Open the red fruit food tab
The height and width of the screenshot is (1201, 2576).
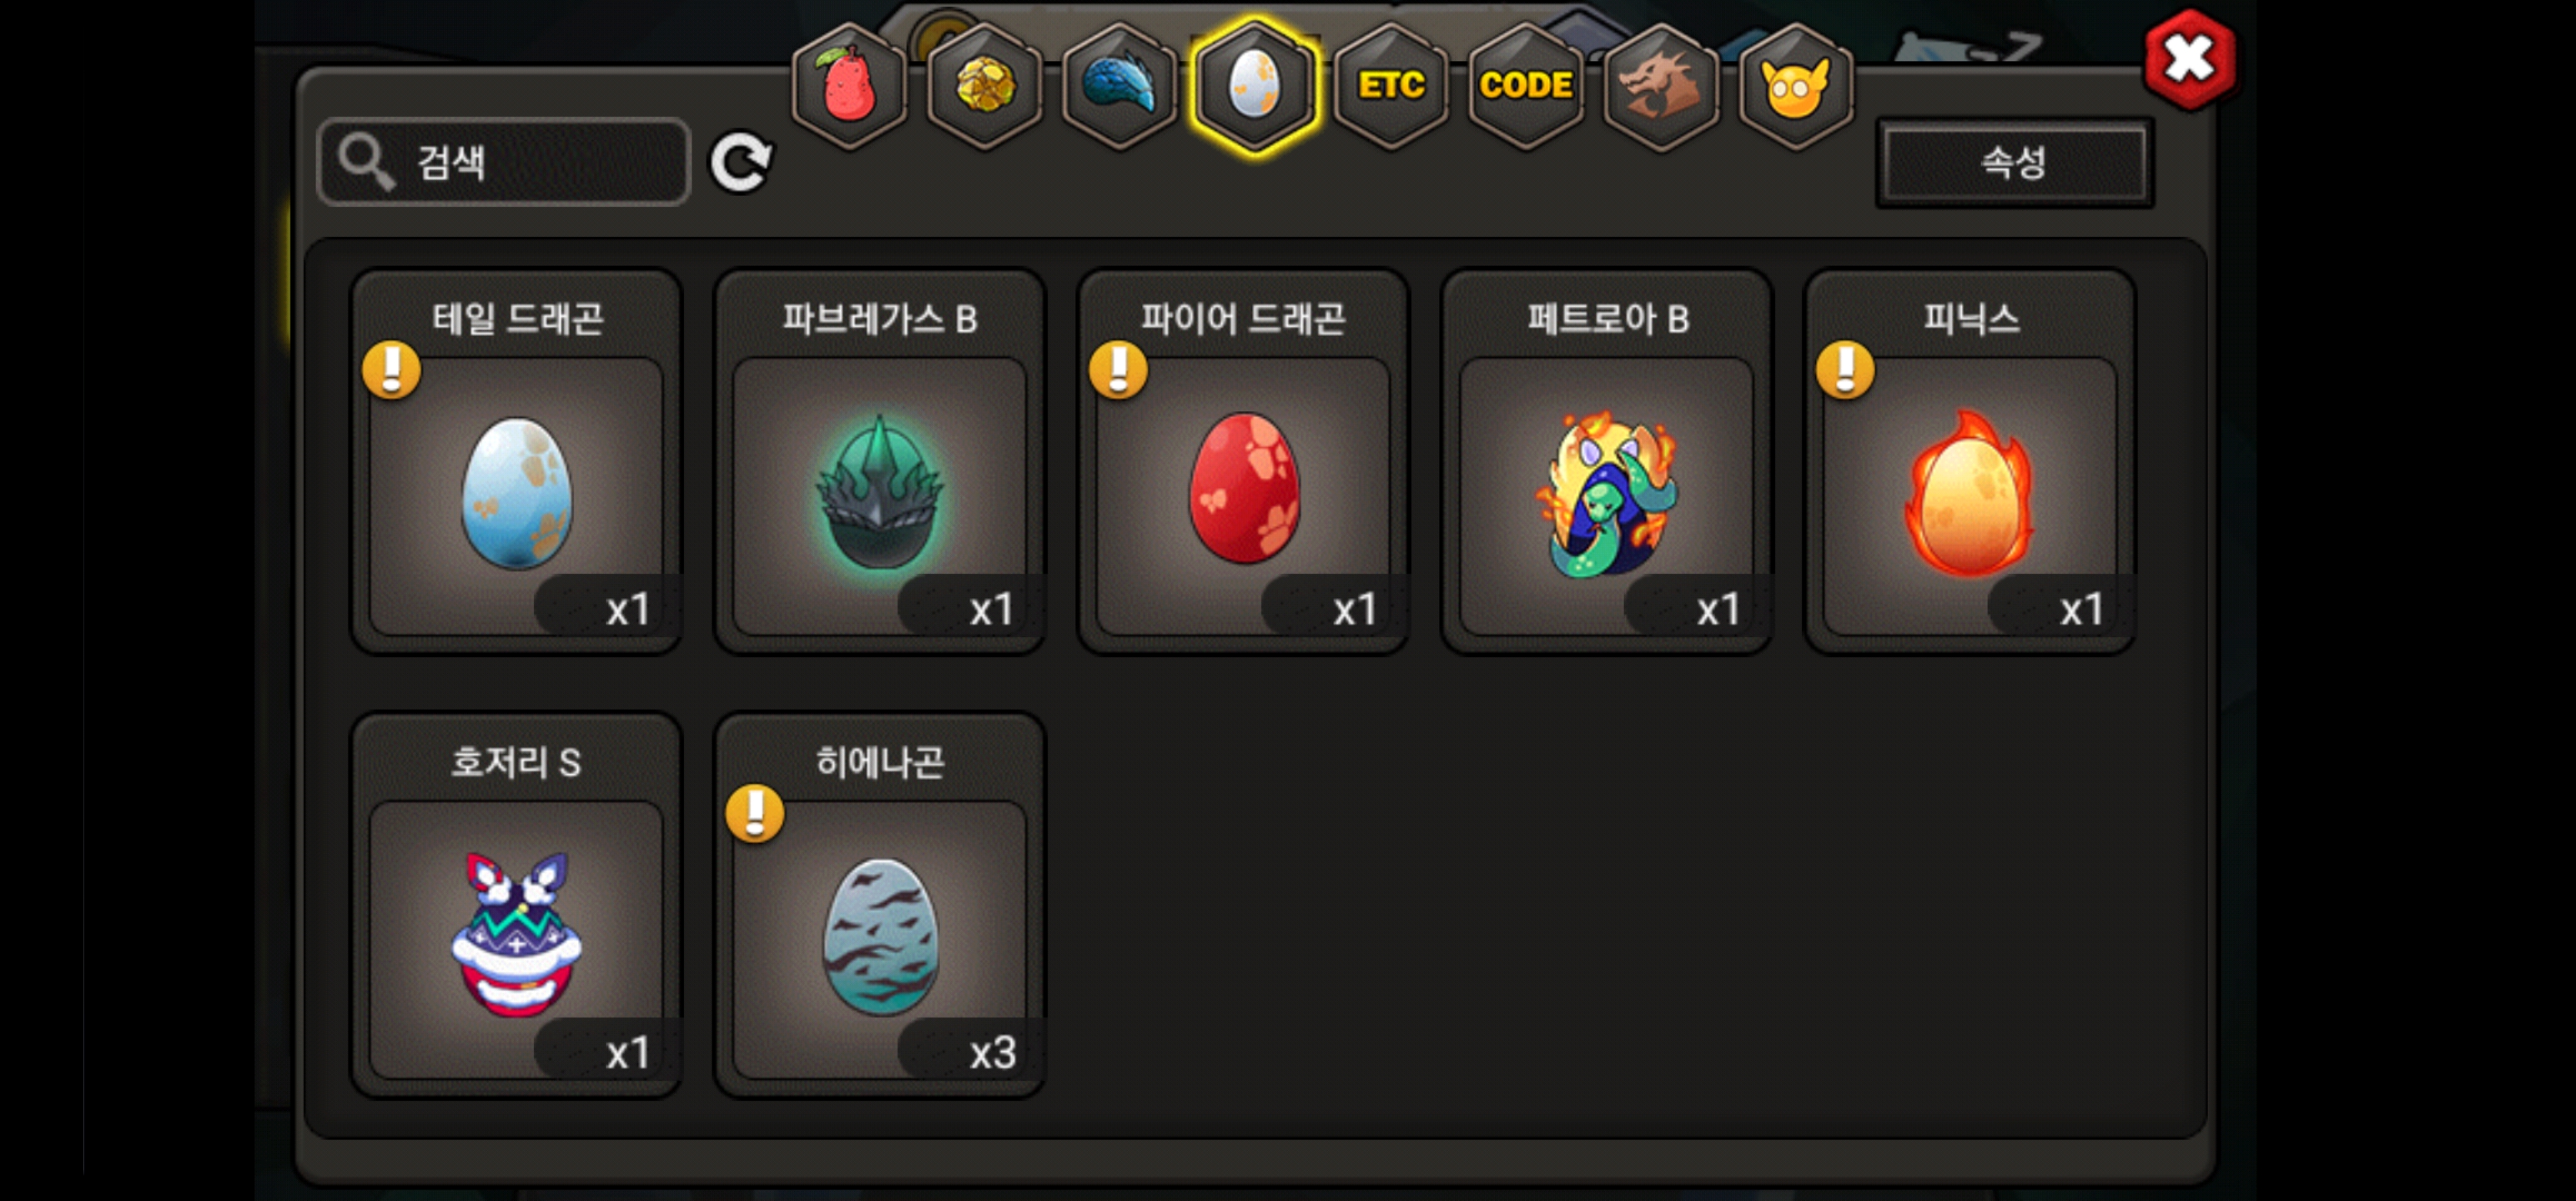pos(849,87)
